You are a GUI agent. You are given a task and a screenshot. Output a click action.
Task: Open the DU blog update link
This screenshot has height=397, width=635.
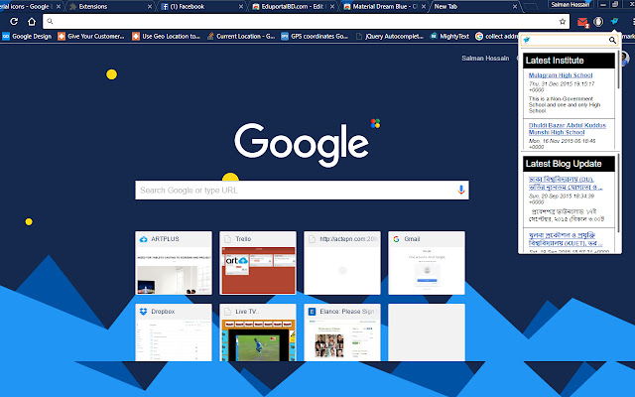(566, 183)
